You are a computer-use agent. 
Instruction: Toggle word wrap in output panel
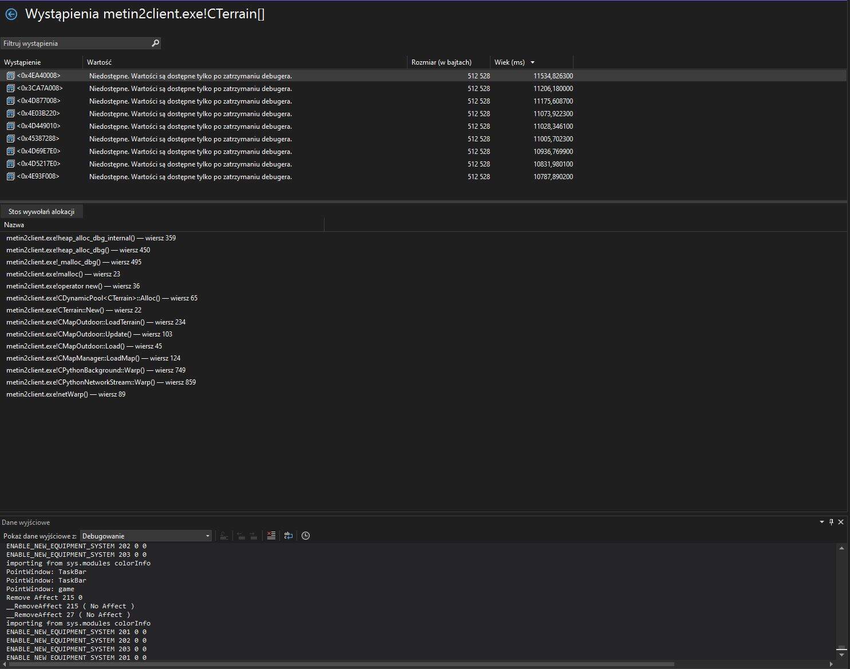click(288, 536)
